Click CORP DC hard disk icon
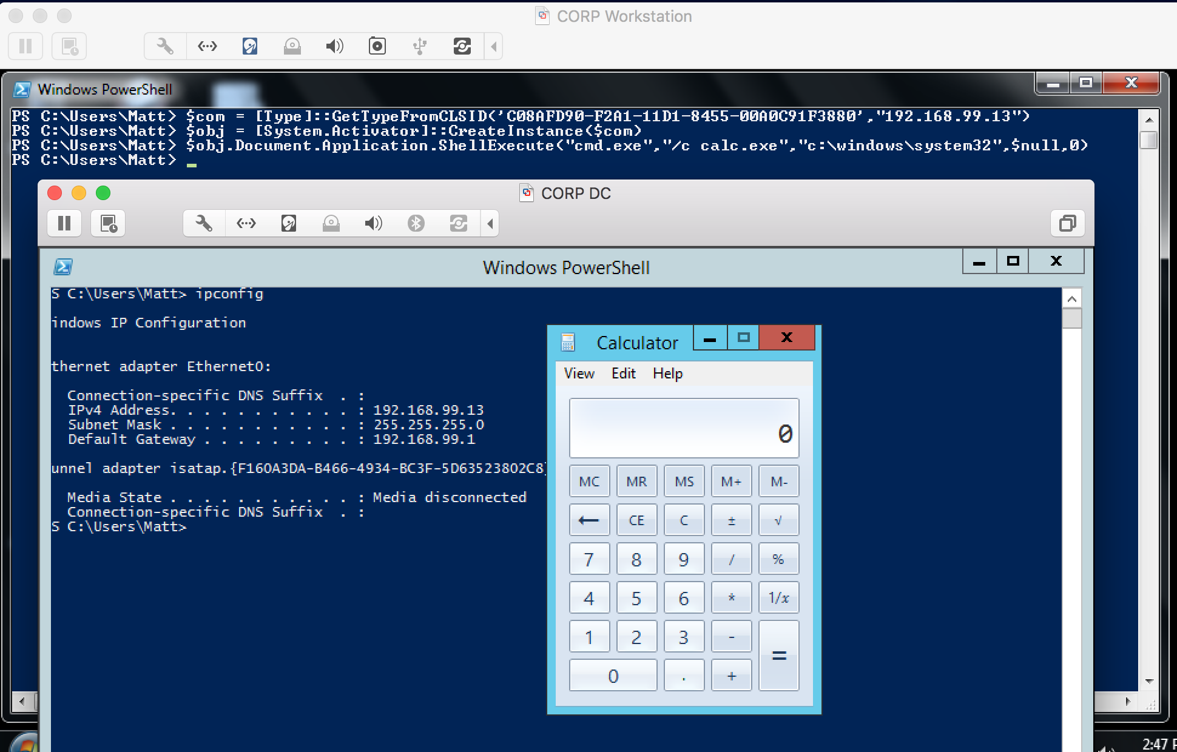The image size is (1177, 752). point(289,224)
